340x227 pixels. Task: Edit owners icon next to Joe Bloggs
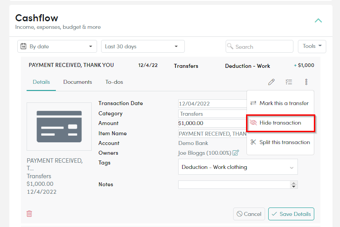click(x=236, y=153)
